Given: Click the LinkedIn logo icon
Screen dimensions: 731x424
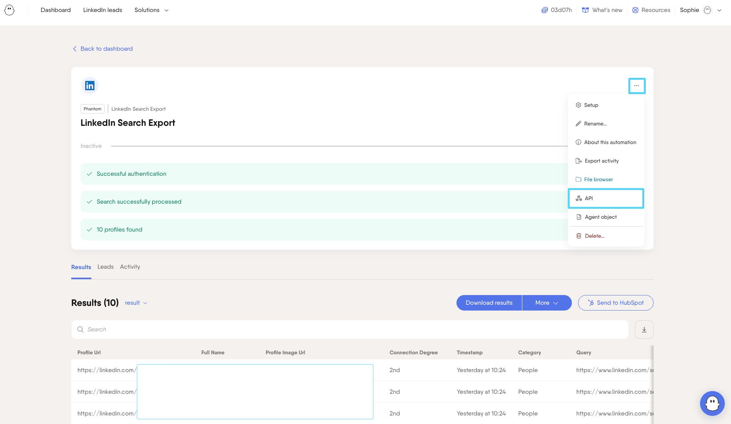Looking at the screenshot, I should click(90, 86).
